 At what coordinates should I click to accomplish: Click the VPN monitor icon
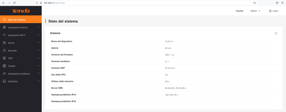tap(4, 58)
